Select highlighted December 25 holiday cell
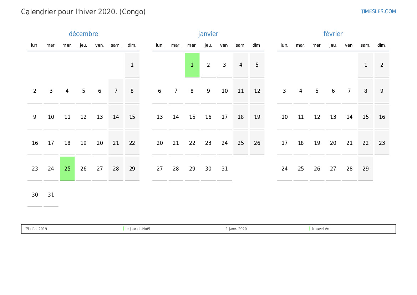The image size is (417, 295). 67,169
